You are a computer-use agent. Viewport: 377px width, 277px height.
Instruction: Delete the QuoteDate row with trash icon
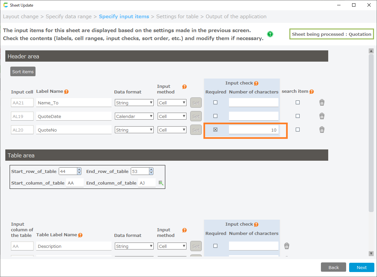[322, 116]
